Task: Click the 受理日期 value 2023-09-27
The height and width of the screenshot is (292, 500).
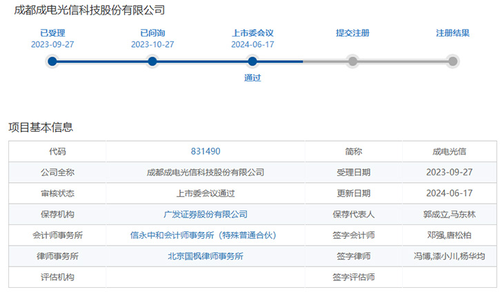Action: [x=449, y=173]
